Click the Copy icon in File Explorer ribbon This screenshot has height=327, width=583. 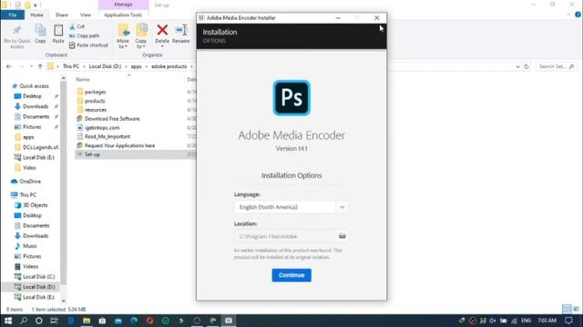click(40, 34)
